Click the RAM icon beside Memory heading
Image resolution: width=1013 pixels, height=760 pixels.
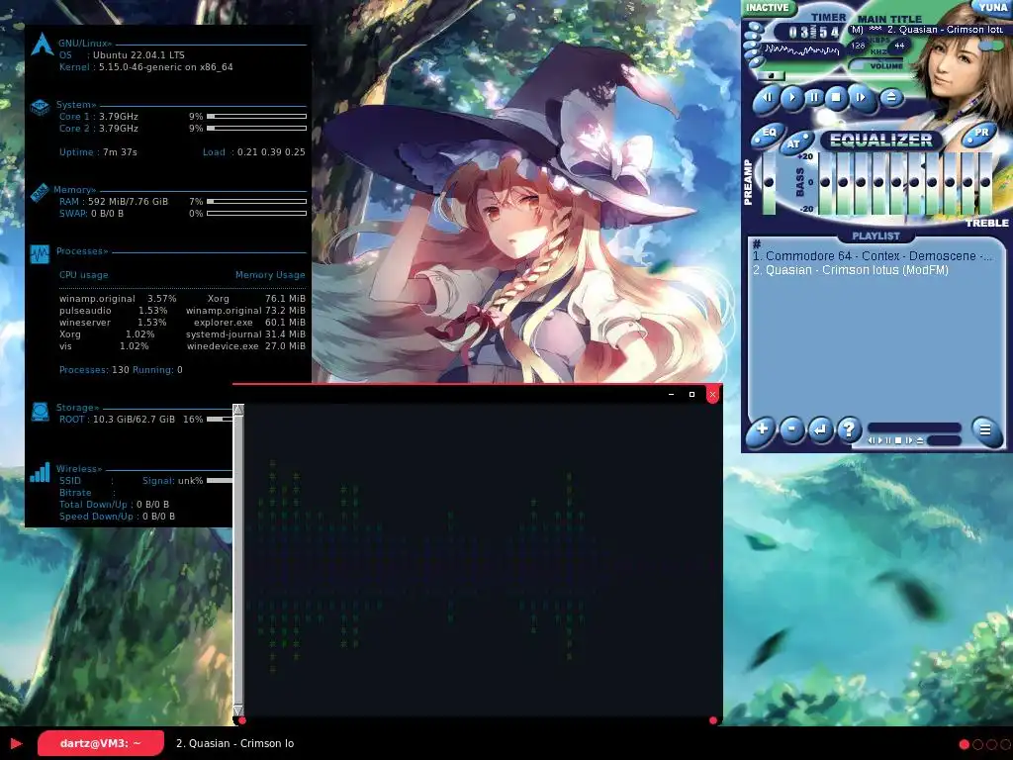(x=40, y=192)
